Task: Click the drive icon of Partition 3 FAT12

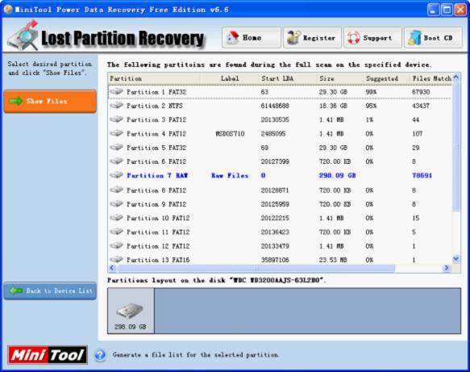Action: [117, 119]
